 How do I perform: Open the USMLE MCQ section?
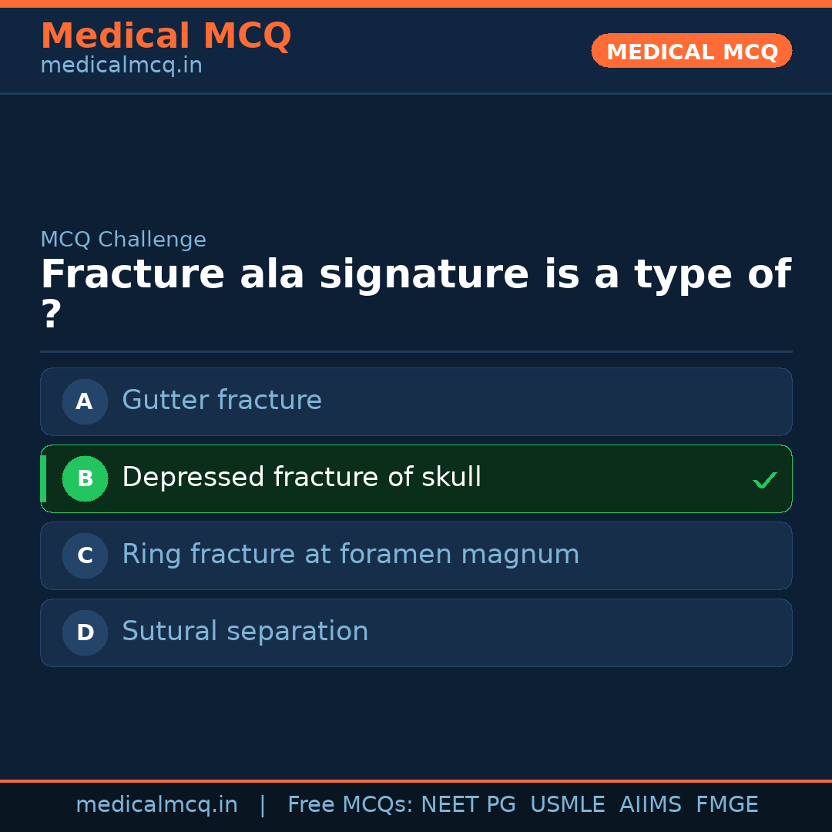coord(568,804)
